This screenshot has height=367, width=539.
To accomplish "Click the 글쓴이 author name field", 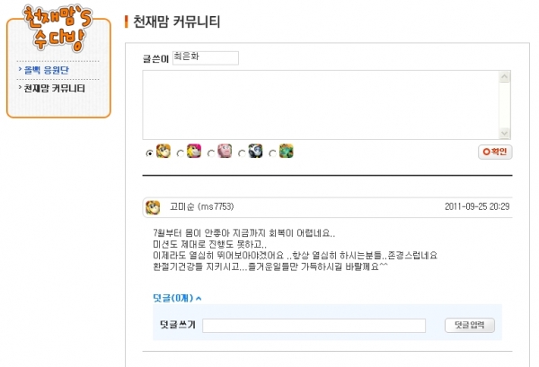I will tap(205, 57).
